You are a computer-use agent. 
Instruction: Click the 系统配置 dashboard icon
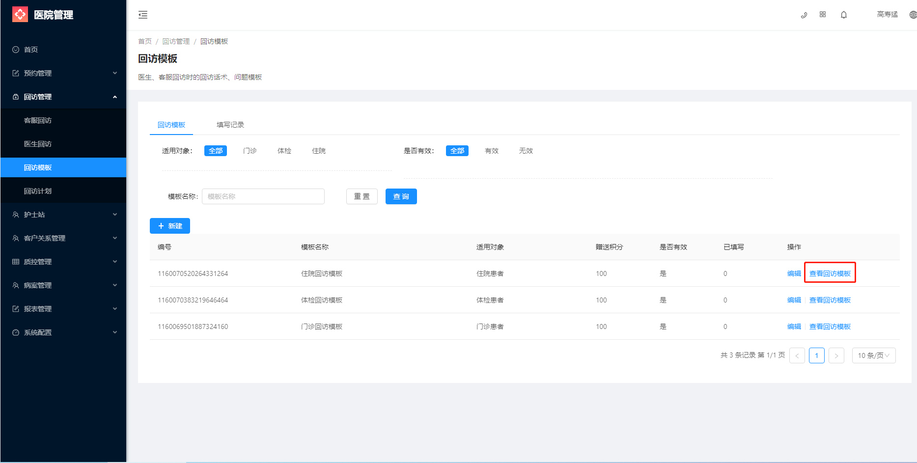click(x=16, y=332)
